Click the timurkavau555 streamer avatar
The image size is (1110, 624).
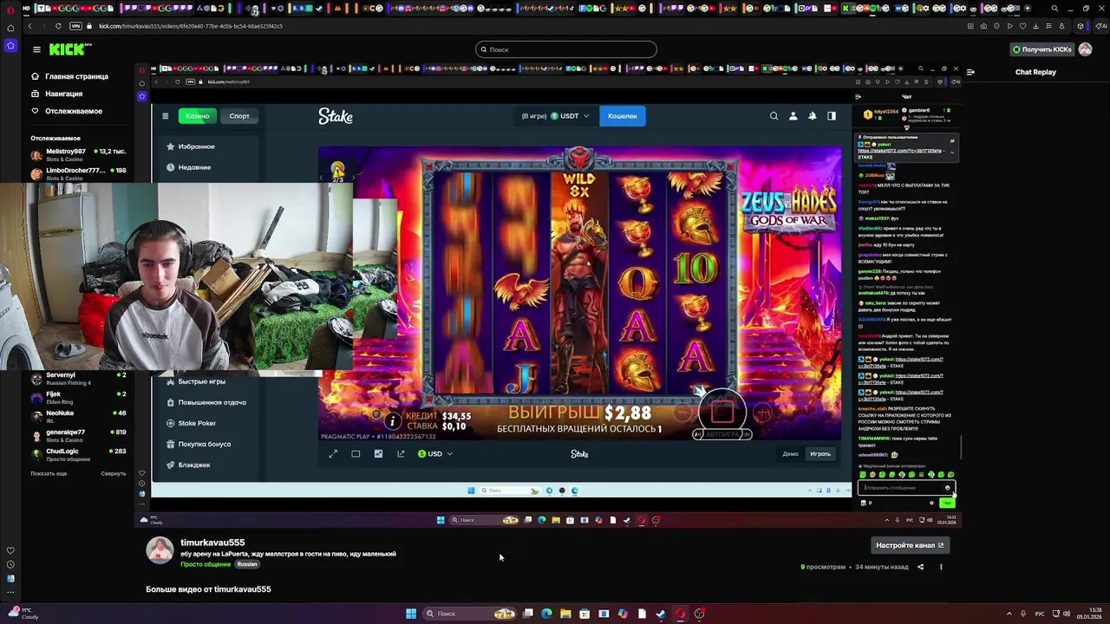pyautogui.click(x=160, y=550)
